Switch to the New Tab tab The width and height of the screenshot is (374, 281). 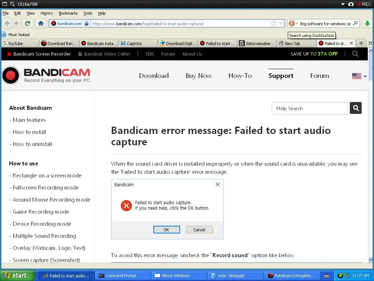click(297, 43)
